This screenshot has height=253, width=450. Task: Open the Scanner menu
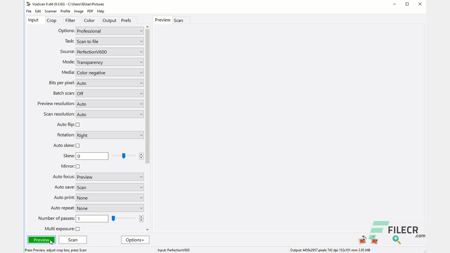(51, 11)
